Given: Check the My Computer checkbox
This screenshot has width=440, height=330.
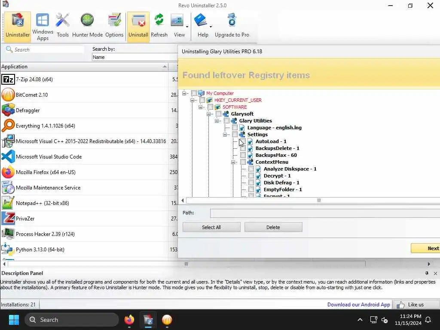Looking at the screenshot, I should click(x=194, y=93).
